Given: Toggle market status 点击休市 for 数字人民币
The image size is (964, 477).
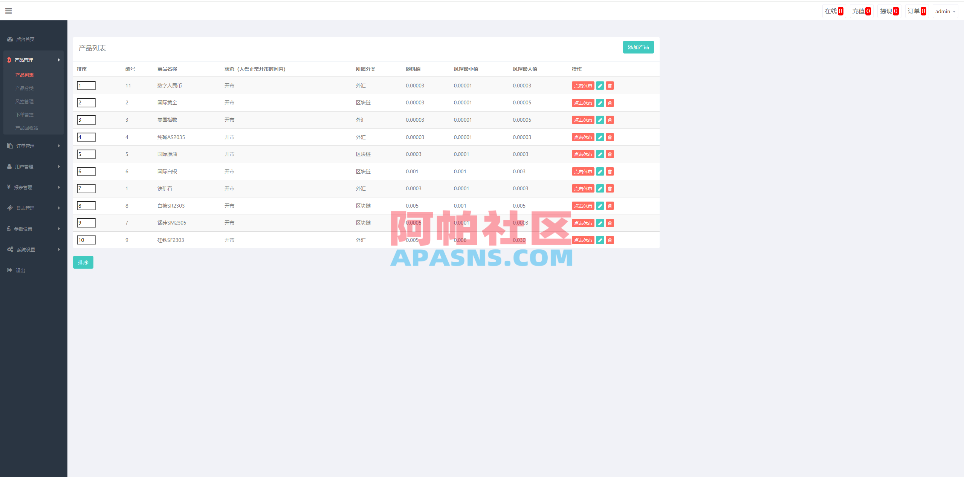Looking at the screenshot, I should pyautogui.click(x=583, y=86).
